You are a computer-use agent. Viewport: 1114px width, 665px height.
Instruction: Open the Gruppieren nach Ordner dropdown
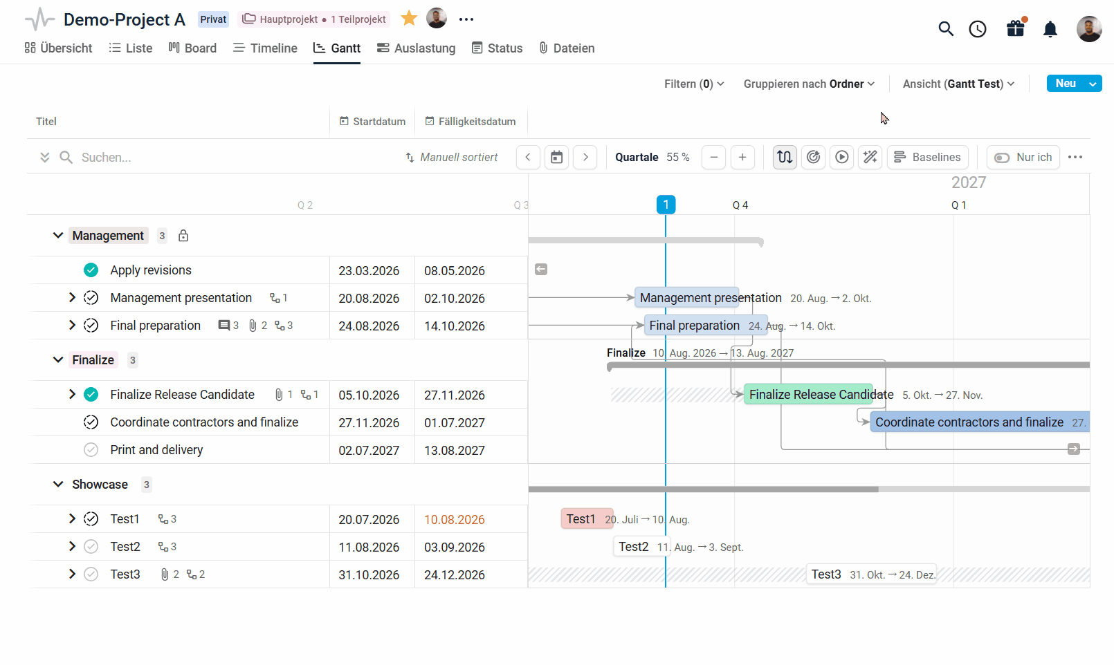coord(809,84)
